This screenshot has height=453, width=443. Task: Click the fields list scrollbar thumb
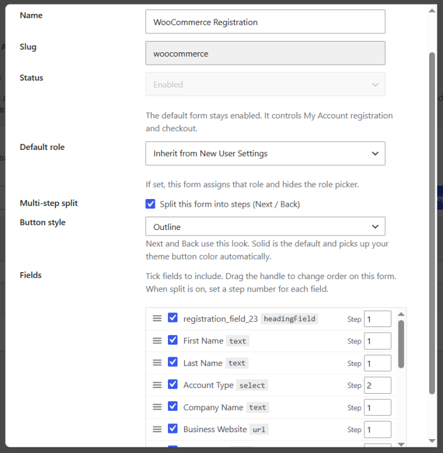401,344
